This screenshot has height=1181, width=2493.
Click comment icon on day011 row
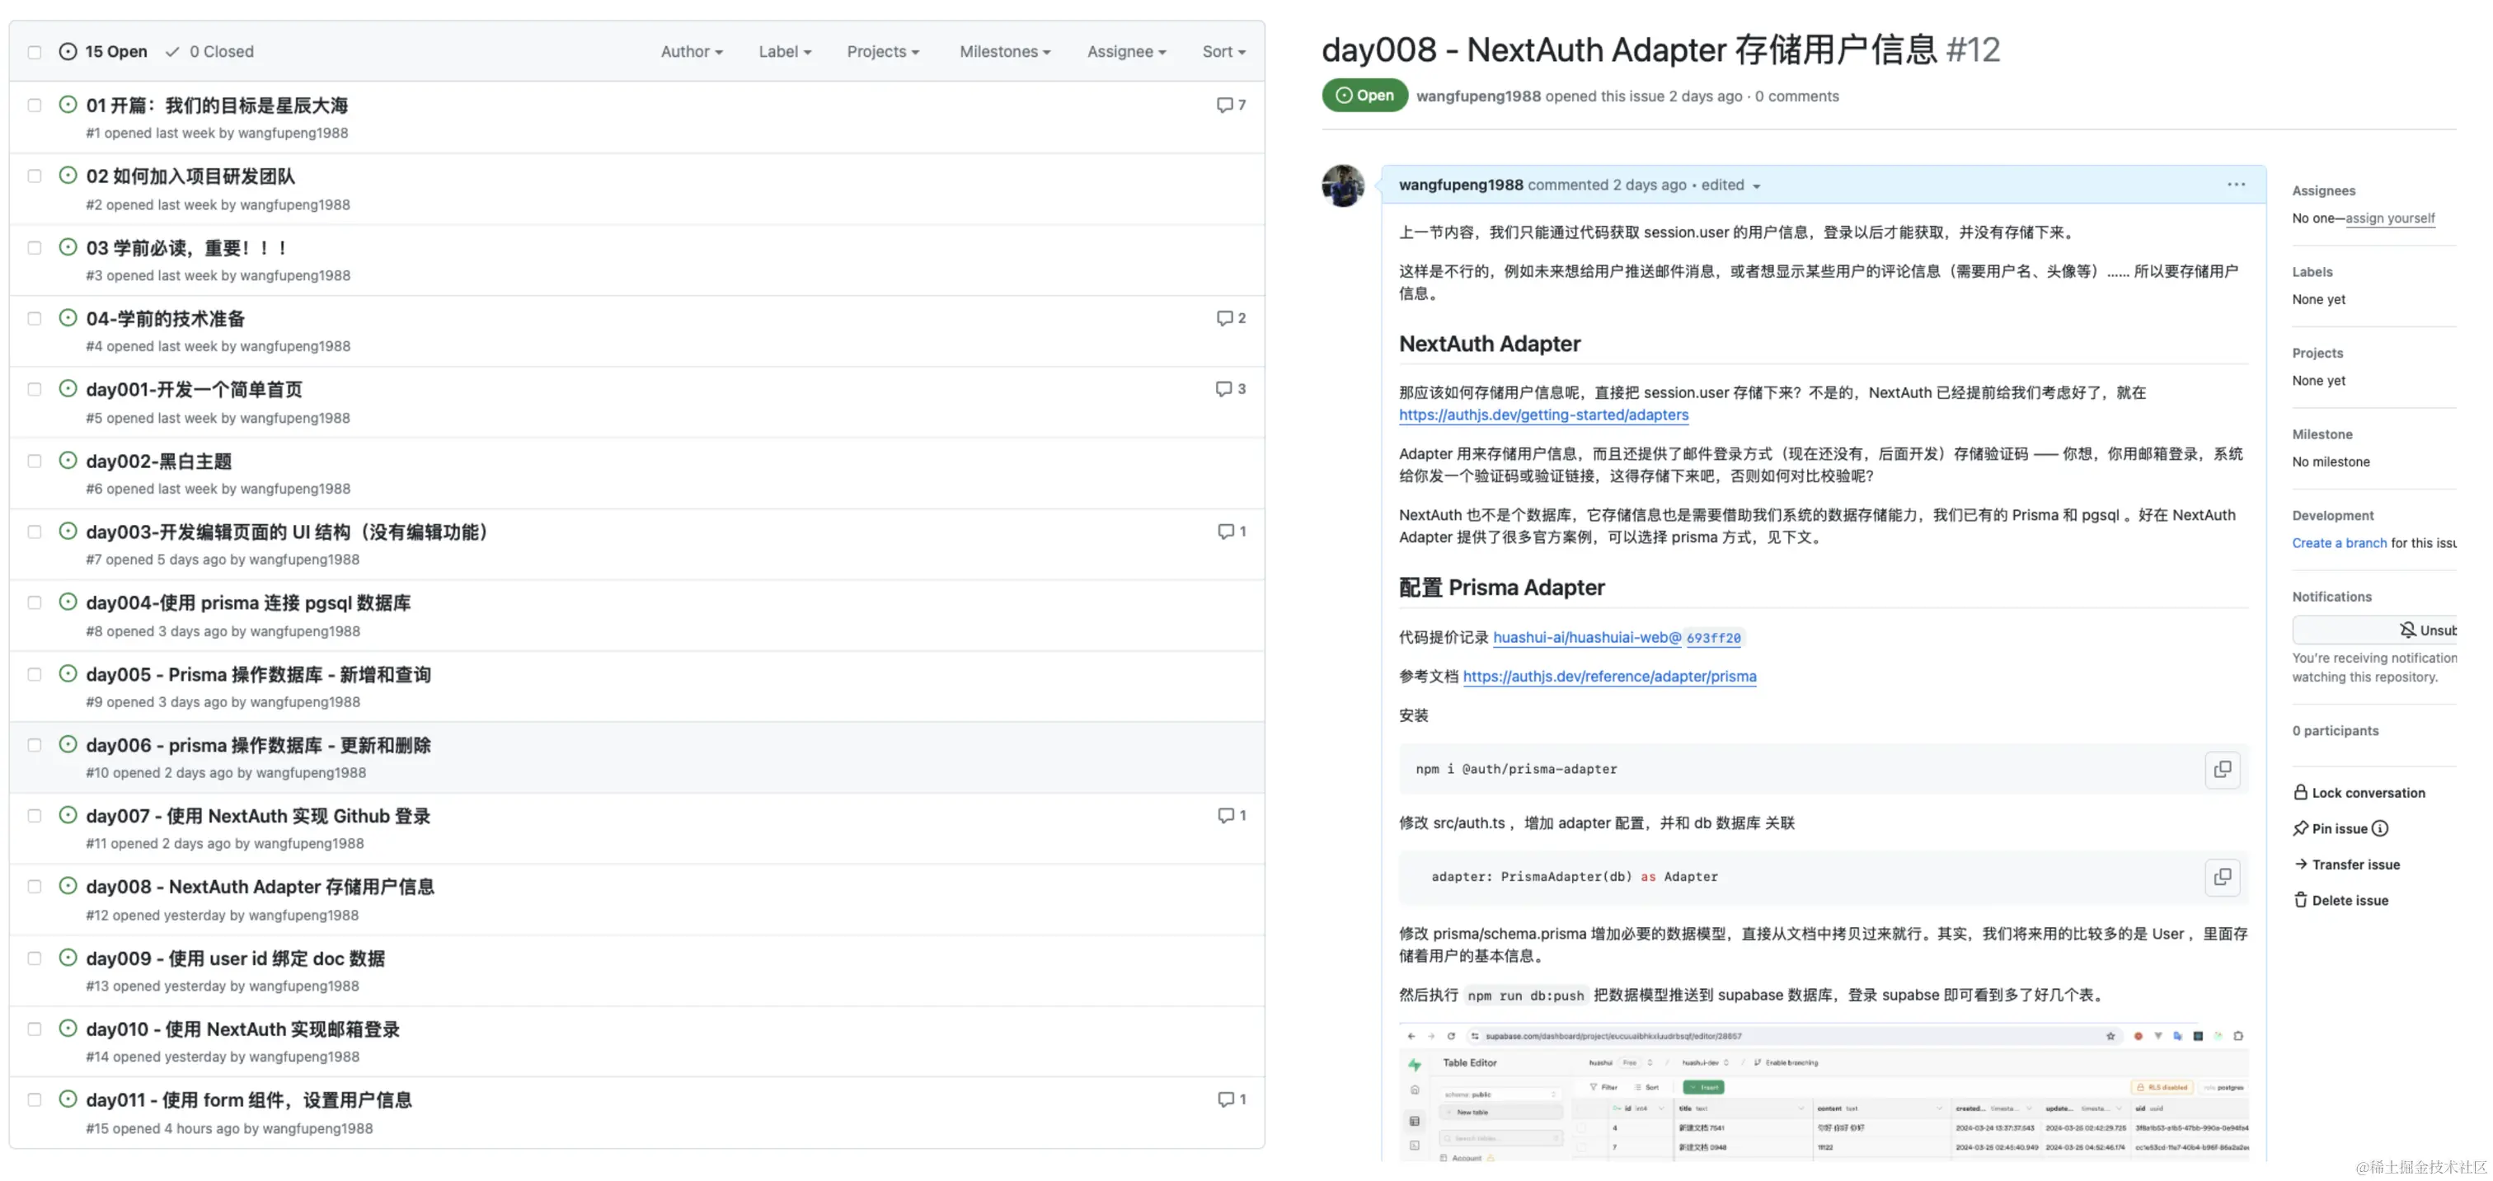pyautogui.click(x=1225, y=1099)
